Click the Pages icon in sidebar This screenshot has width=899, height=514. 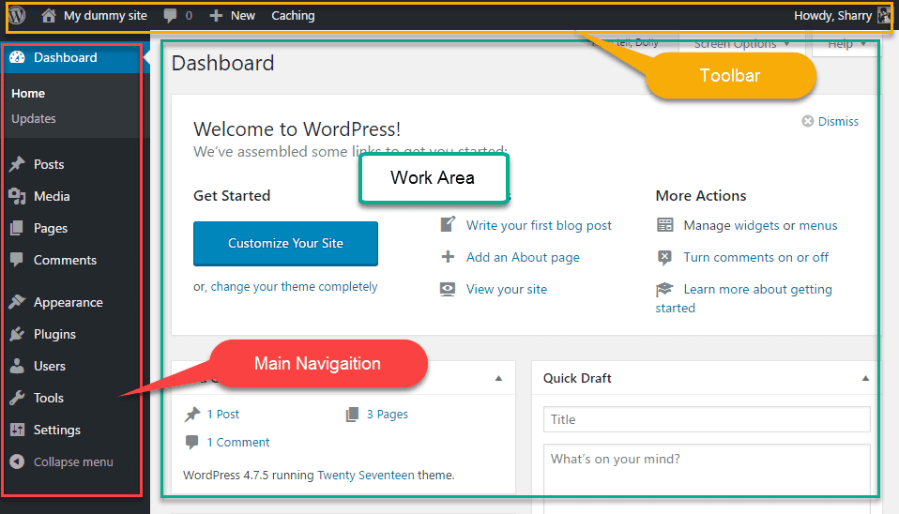(17, 228)
